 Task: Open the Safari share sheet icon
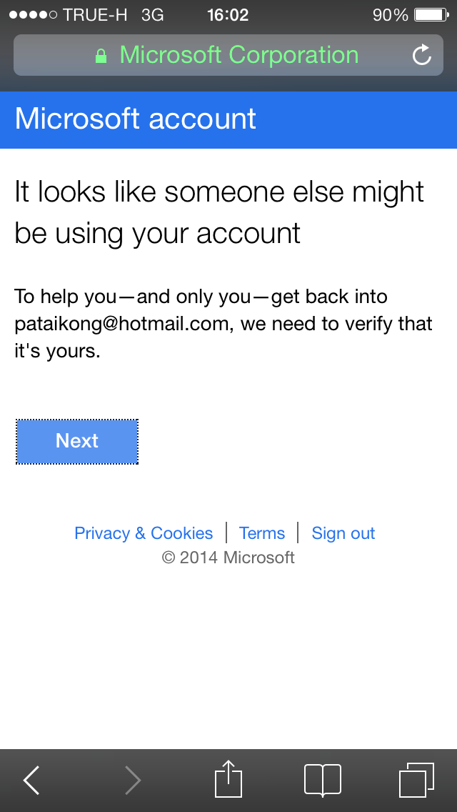228,778
